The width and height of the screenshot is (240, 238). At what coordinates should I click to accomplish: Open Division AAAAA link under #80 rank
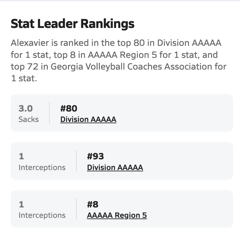(88, 119)
